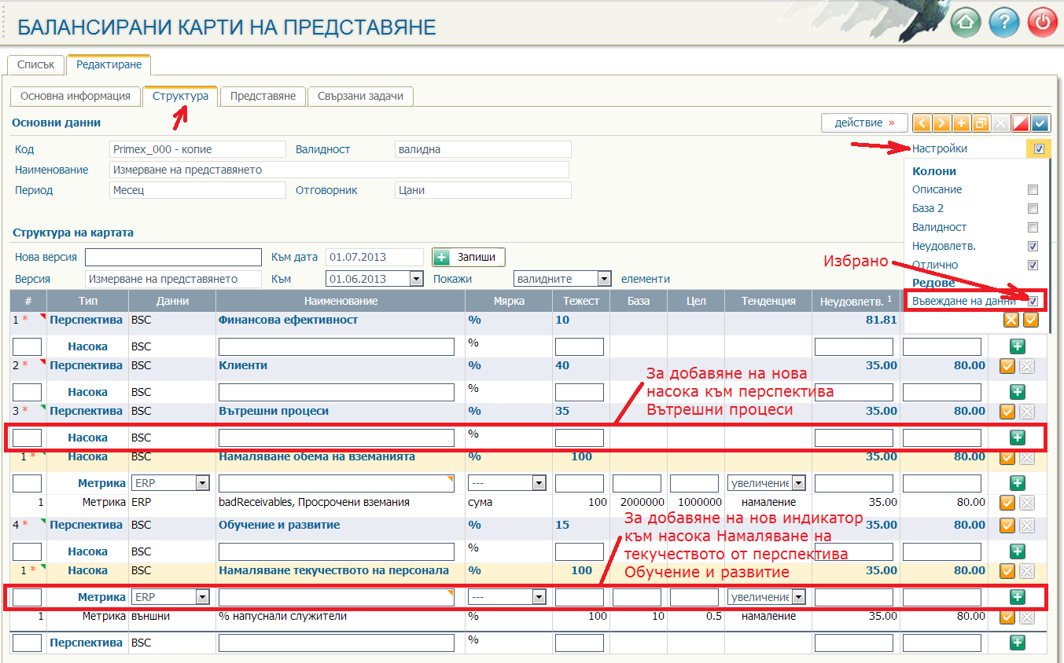This screenshot has height=663, width=1064.
Task: Click the Запиши save version button
Action: [x=469, y=257]
